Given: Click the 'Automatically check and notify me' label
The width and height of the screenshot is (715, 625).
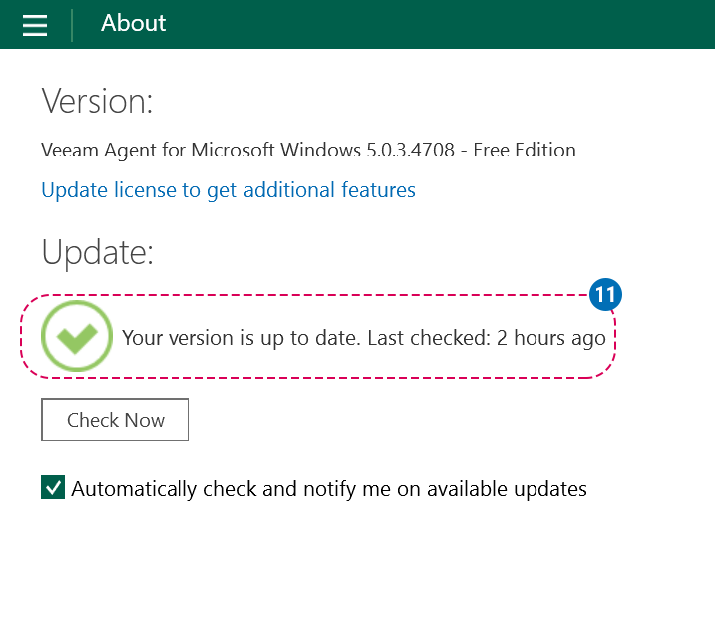Looking at the screenshot, I should [329, 489].
